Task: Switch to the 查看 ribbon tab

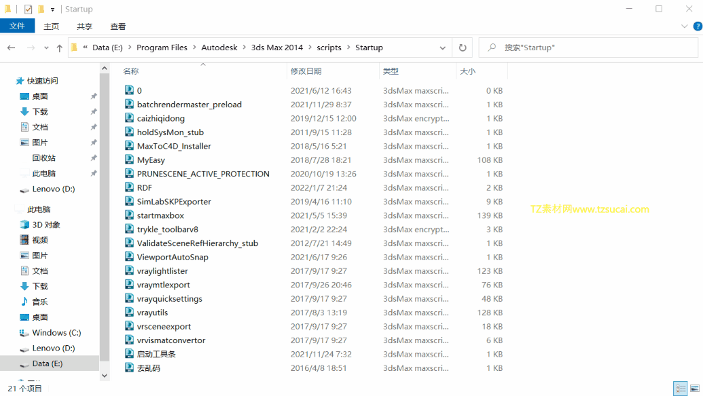Action: (x=118, y=26)
